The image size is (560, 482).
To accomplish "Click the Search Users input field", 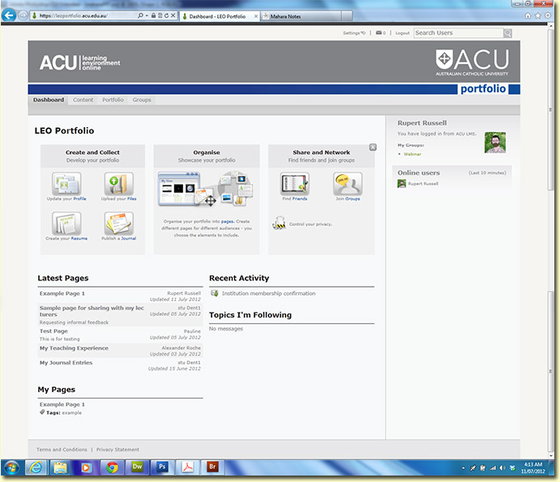I will coord(458,33).
